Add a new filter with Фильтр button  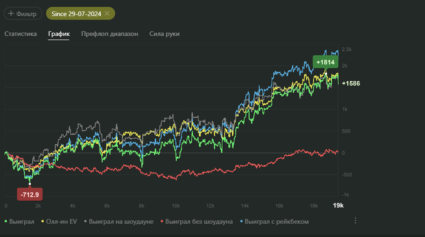click(x=23, y=13)
